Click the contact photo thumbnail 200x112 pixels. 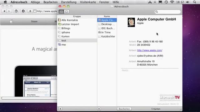click(131, 22)
